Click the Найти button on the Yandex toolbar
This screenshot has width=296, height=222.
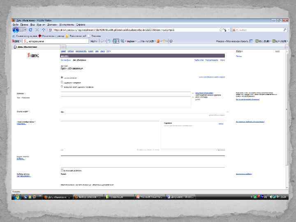(94, 41)
